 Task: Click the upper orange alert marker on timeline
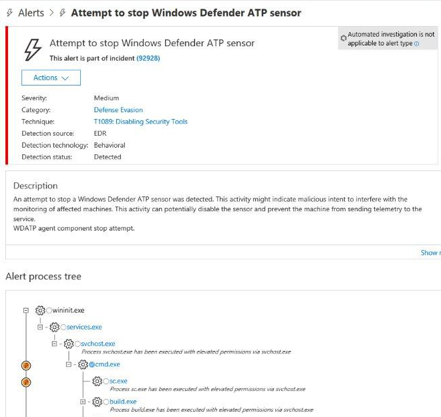click(26, 366)
